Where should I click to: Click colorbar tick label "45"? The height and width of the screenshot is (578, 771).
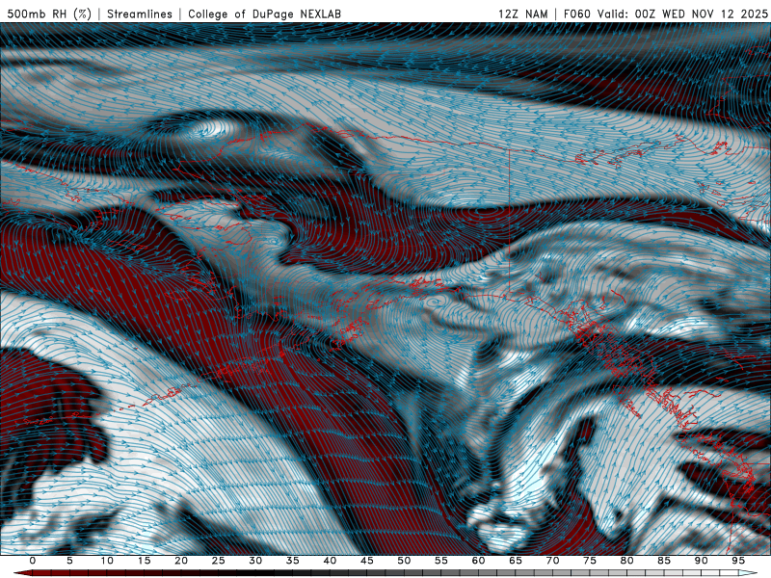point(367,561)
